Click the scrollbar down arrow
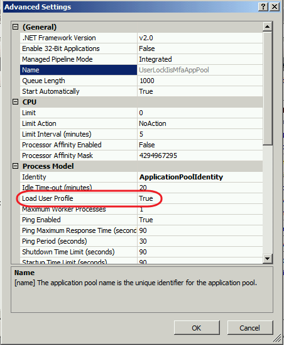This screenshot has height=345, width=284. tap(267, 259)
